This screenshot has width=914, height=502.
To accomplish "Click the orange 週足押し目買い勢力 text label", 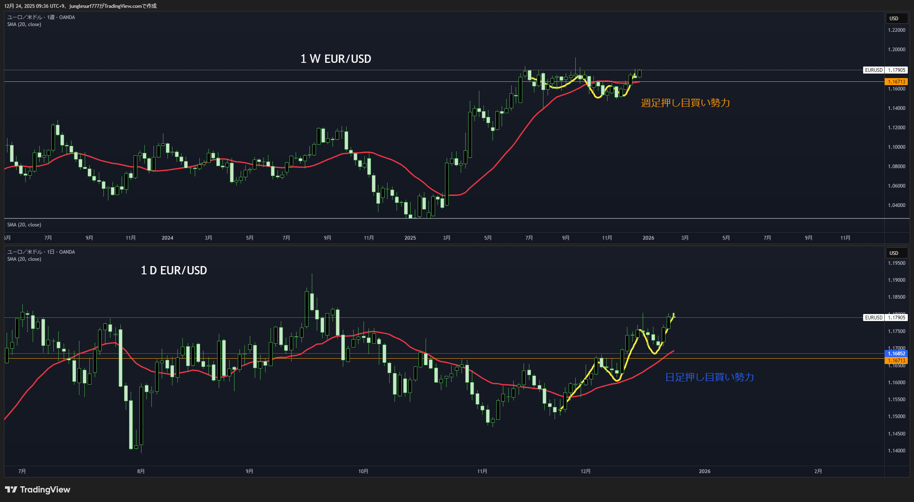I will click(x=685, y=103).
